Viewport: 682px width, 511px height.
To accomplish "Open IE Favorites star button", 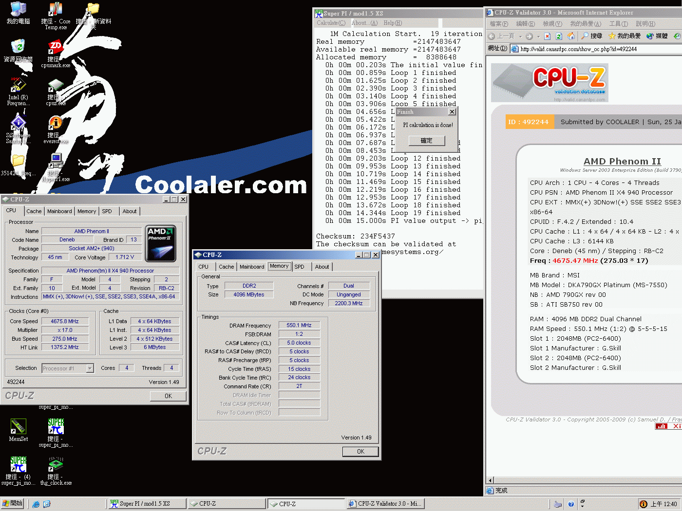I will [x=625, y=36].
